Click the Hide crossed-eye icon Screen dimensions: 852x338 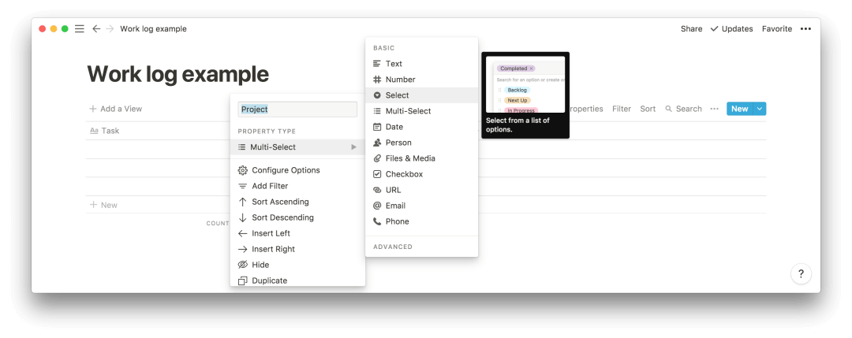[243, 265]
